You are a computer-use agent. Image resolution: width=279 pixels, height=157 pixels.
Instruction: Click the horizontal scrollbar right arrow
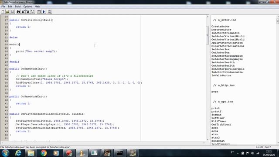click(204, 143)
